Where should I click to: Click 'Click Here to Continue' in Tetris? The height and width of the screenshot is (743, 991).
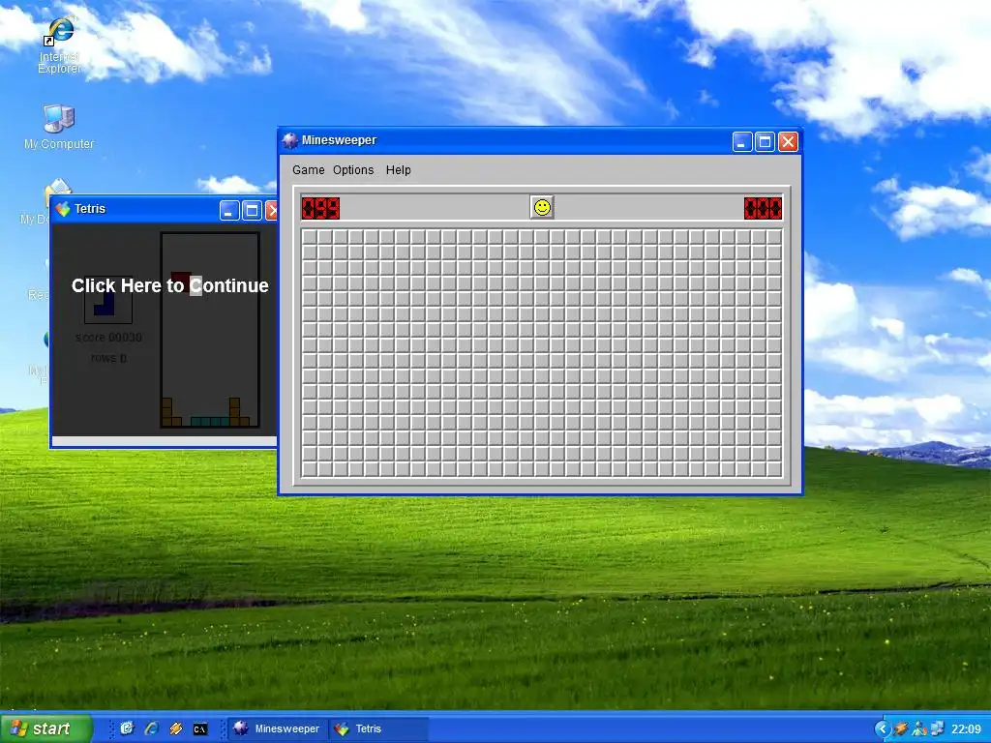pos(170,285)
